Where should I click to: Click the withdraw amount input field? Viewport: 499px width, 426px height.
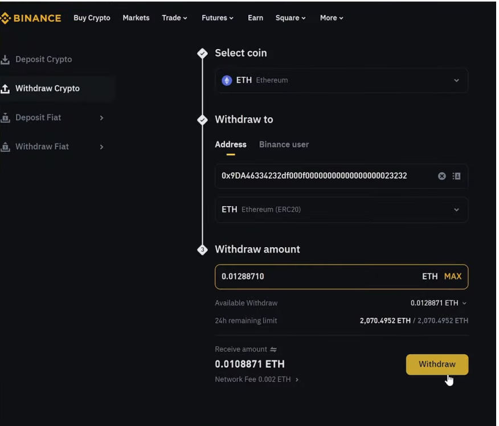(x=313, y=276)
